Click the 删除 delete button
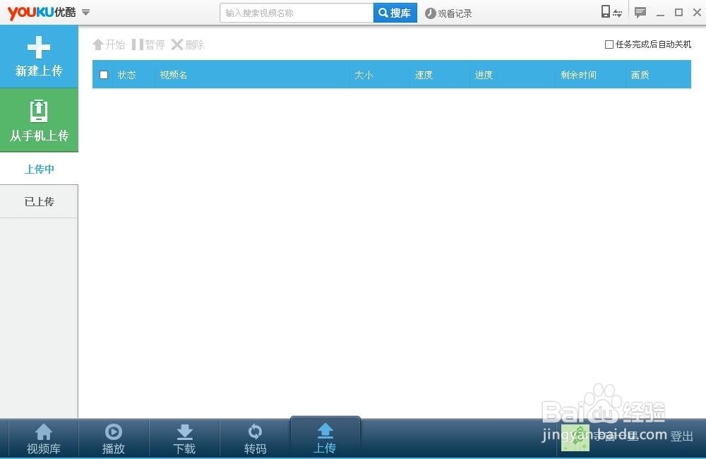The width and height of the screenshot is (706, 459). point(188,44)
